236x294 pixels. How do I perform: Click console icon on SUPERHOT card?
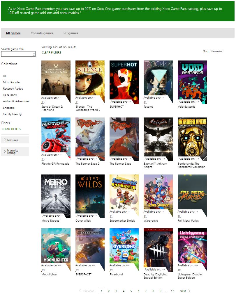coord(129,101)
